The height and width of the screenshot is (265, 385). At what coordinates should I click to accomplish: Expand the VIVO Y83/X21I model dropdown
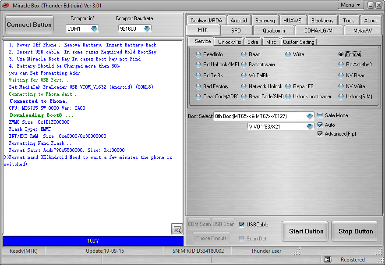pos(310,126)
